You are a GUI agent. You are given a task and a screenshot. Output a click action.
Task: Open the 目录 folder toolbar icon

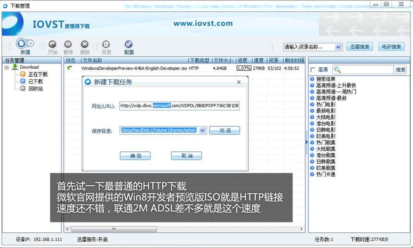click(106, 44)
